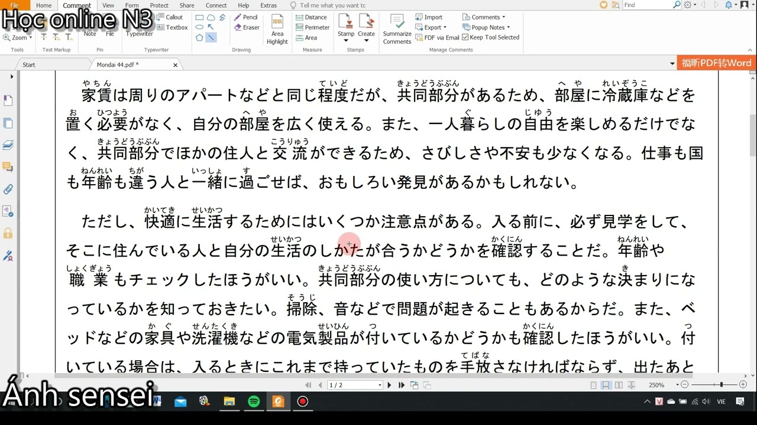Launch Spotify from the taskbar
The height and width of the screenshot is (425, 757).
pyautogui.click(x=254, y=401)
